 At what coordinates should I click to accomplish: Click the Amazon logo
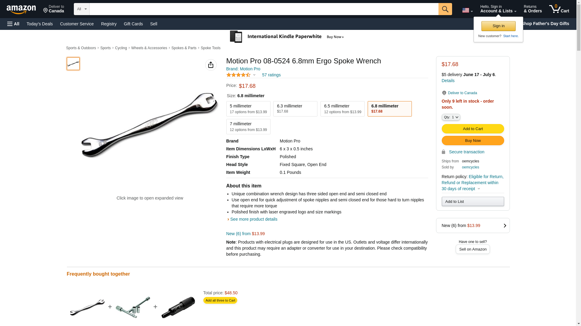(x=21, y=9)
